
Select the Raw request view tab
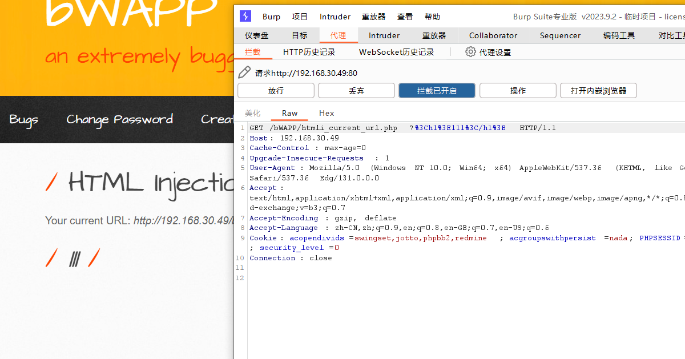coord(289,113)
